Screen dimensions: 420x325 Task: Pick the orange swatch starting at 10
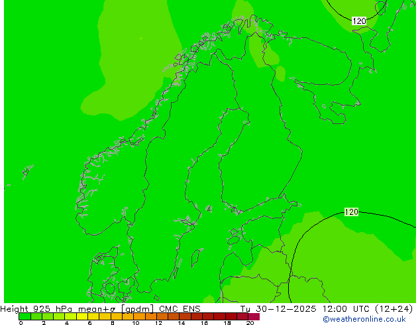[x=139, y=316]
